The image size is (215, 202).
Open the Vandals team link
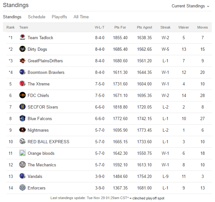(35, 176)
